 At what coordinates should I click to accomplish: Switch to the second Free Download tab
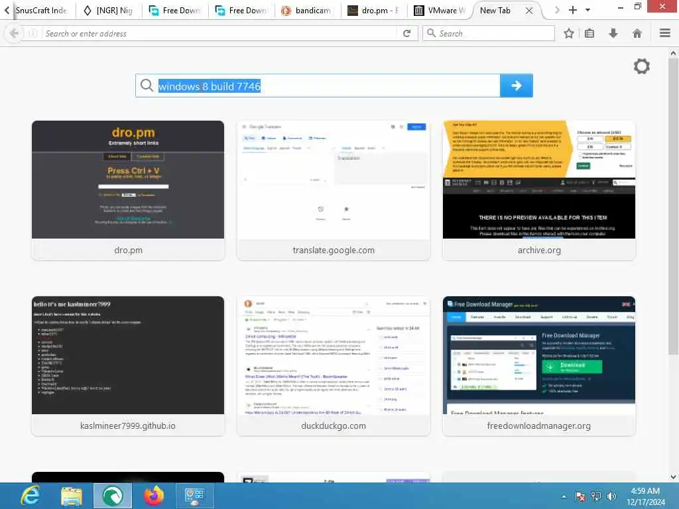[242, 11]
